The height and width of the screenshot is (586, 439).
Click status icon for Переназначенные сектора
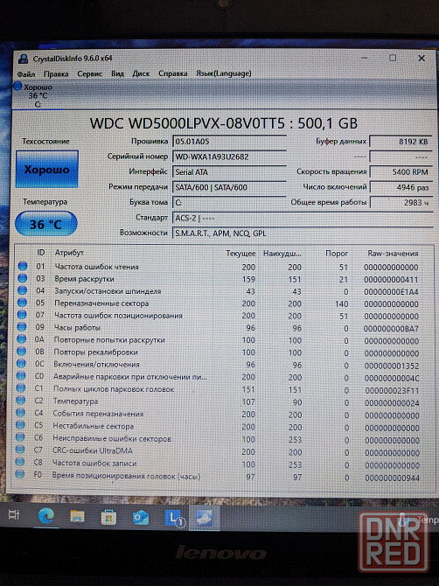[x=22, y=303]
